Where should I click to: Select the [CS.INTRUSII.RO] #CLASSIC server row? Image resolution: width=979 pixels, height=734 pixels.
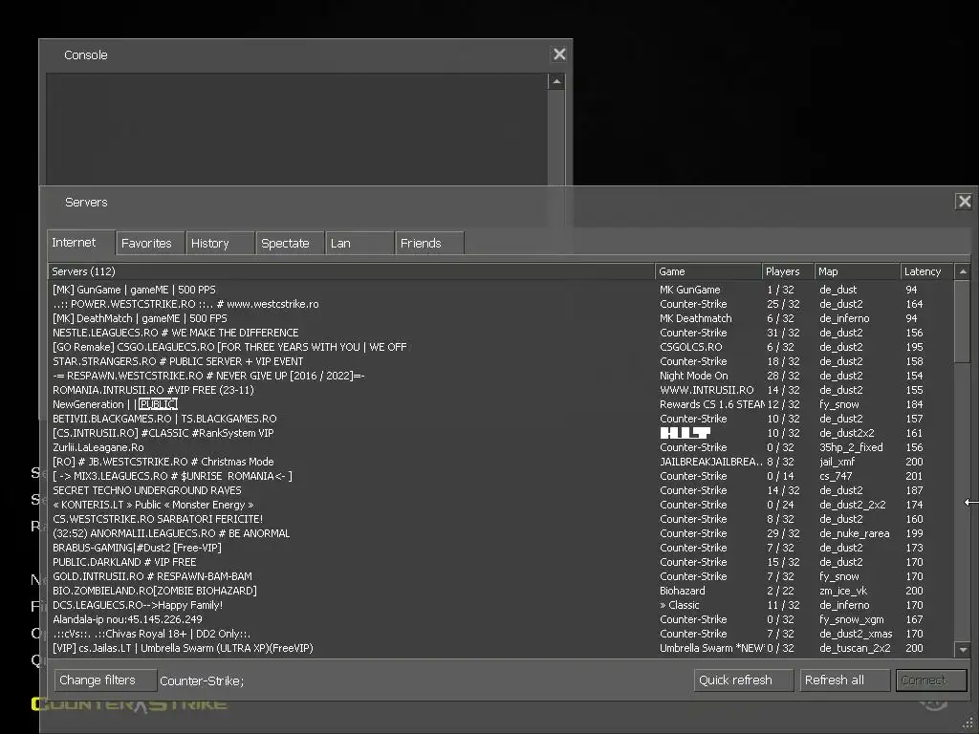click(x=501, y=433)
